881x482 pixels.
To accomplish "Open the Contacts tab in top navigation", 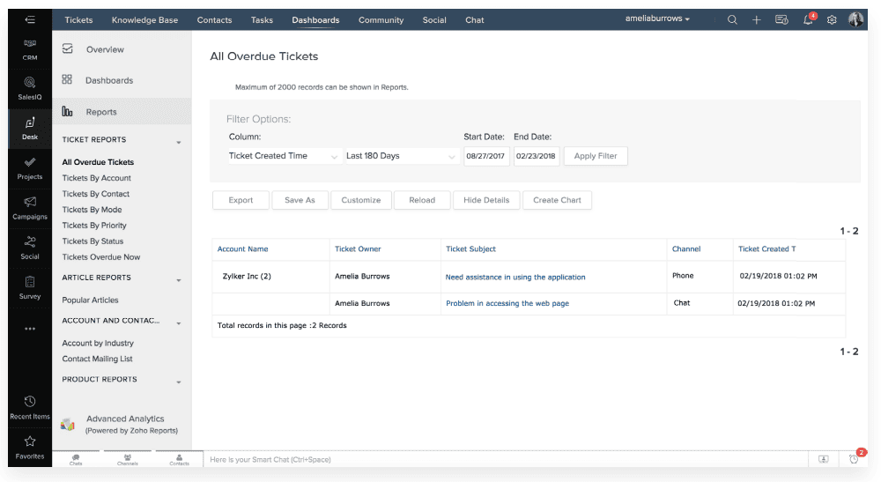I will (214, 19).
